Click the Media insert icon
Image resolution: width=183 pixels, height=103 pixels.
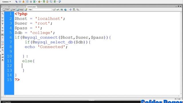[39, 2]
